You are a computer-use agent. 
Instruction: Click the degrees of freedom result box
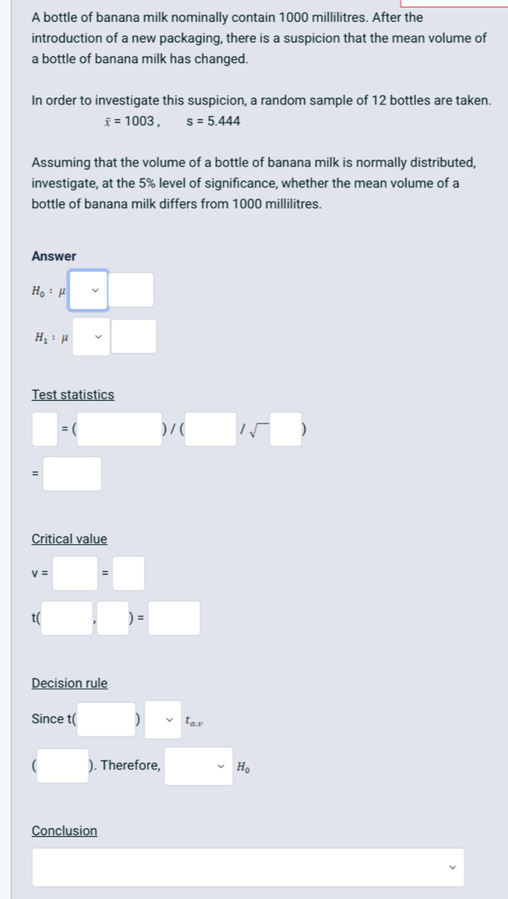(x=128, y=574)
